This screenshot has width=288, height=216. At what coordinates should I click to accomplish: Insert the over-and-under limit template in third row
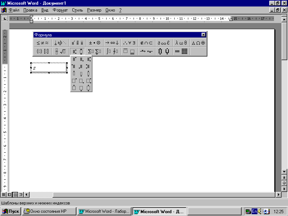click(x=89, y=73)
